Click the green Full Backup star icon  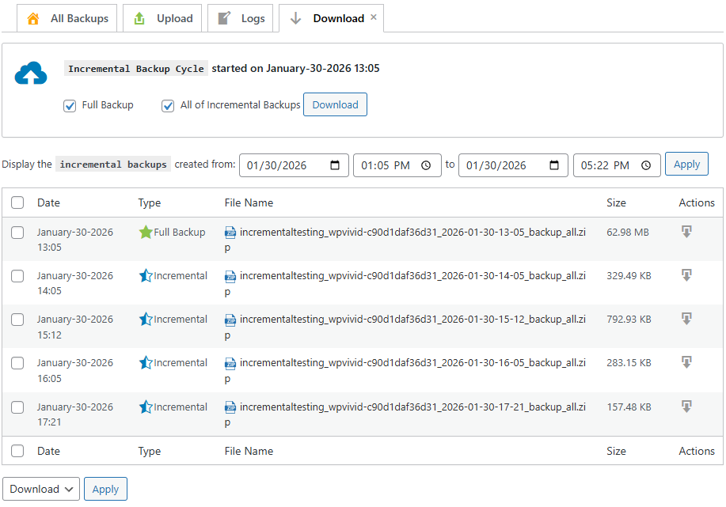146,231
